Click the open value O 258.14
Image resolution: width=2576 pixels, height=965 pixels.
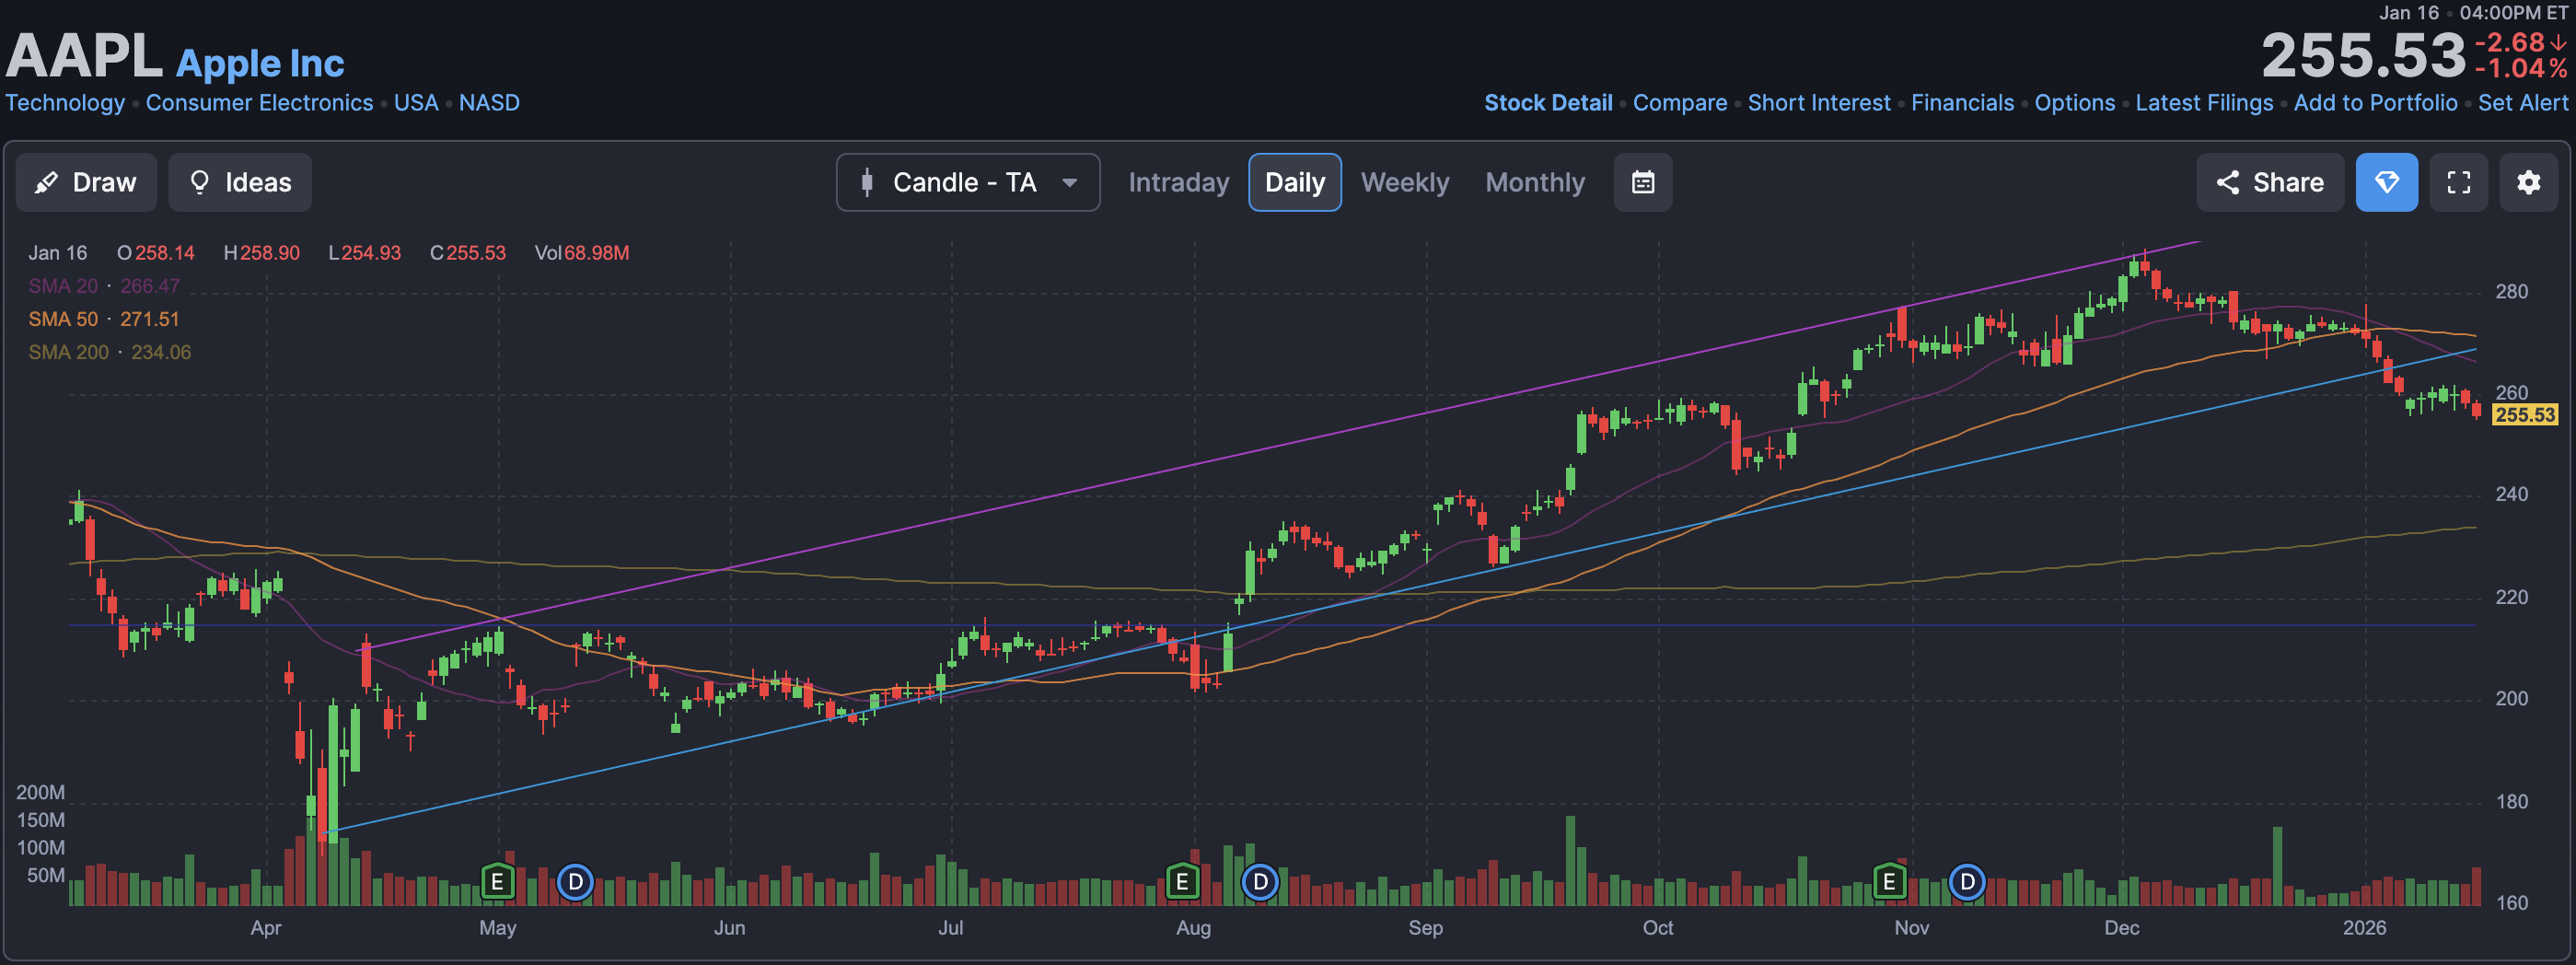coord(156,253)
